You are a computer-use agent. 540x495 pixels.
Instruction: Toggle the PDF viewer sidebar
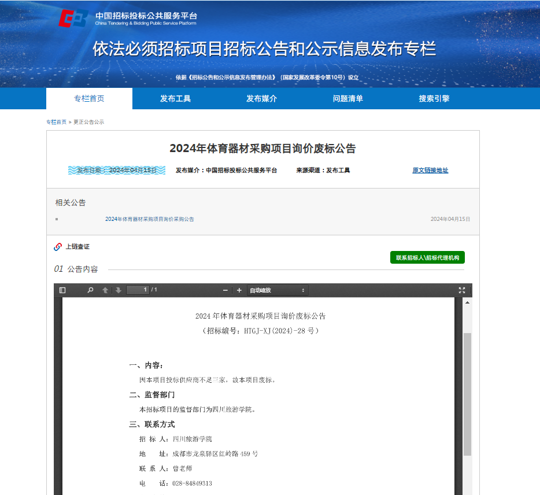click(x=62, y=290)
